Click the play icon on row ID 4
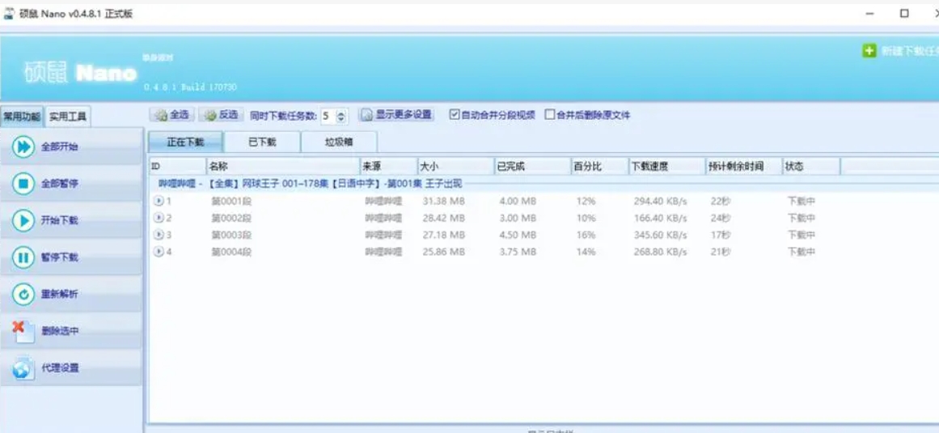The width and height of the screenshot is (939, 433). pyautogui.click(x=159, y=252)
